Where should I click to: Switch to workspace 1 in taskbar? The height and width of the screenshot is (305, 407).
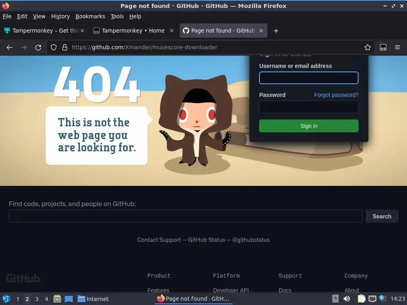point(17,299)
